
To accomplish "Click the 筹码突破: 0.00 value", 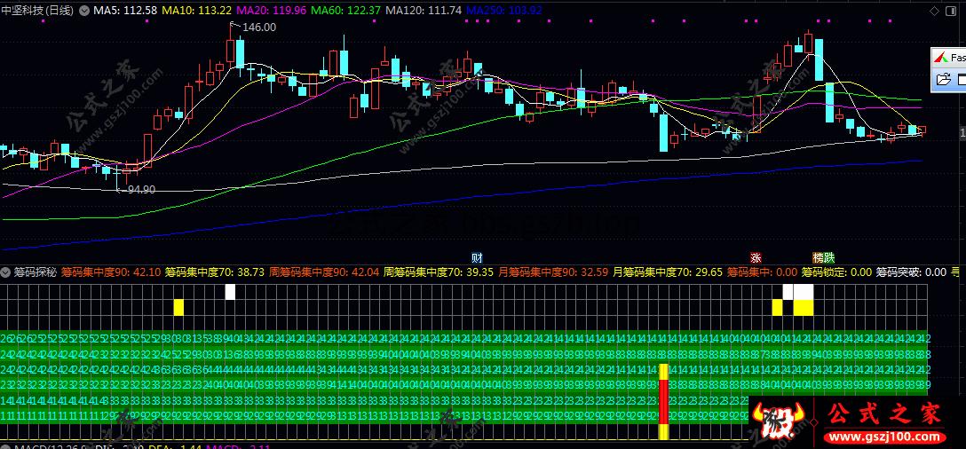I will (x=911, y=272).
